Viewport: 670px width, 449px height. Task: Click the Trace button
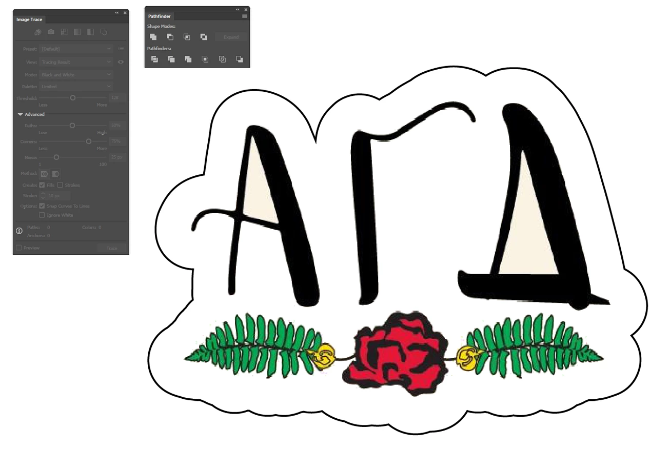click(x=112, y=248)
